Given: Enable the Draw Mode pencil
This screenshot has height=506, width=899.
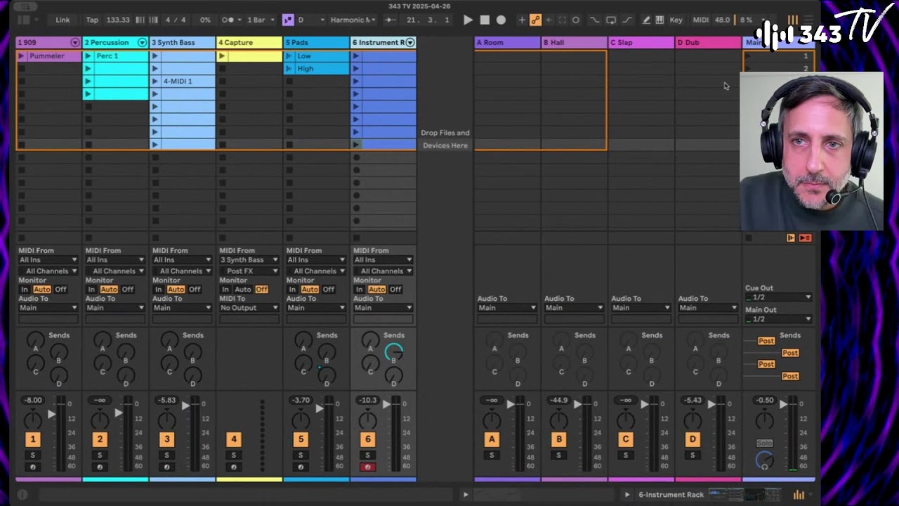Looking at the screenshot, I should (x=645, y=20).
